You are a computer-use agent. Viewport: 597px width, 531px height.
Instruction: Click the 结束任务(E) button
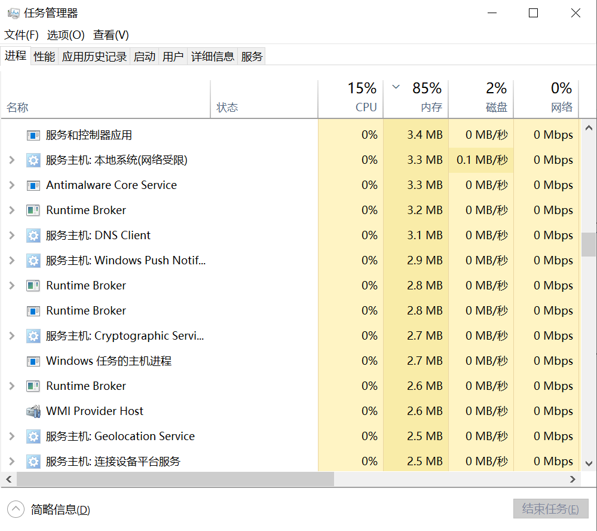pos(550,509)
